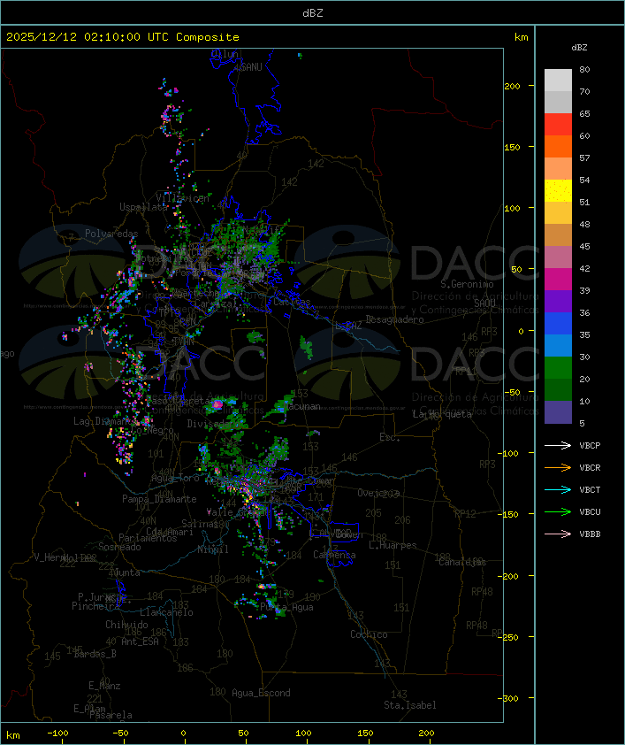Click the -100 km tick on horizontal axis

point(57,733)
